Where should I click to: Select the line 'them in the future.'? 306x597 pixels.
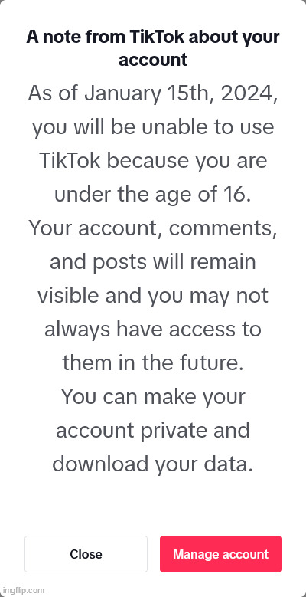pos(153,362)
